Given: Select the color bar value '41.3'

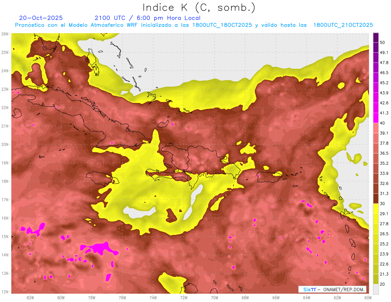Looking at the screenshot, I should 384,113.
